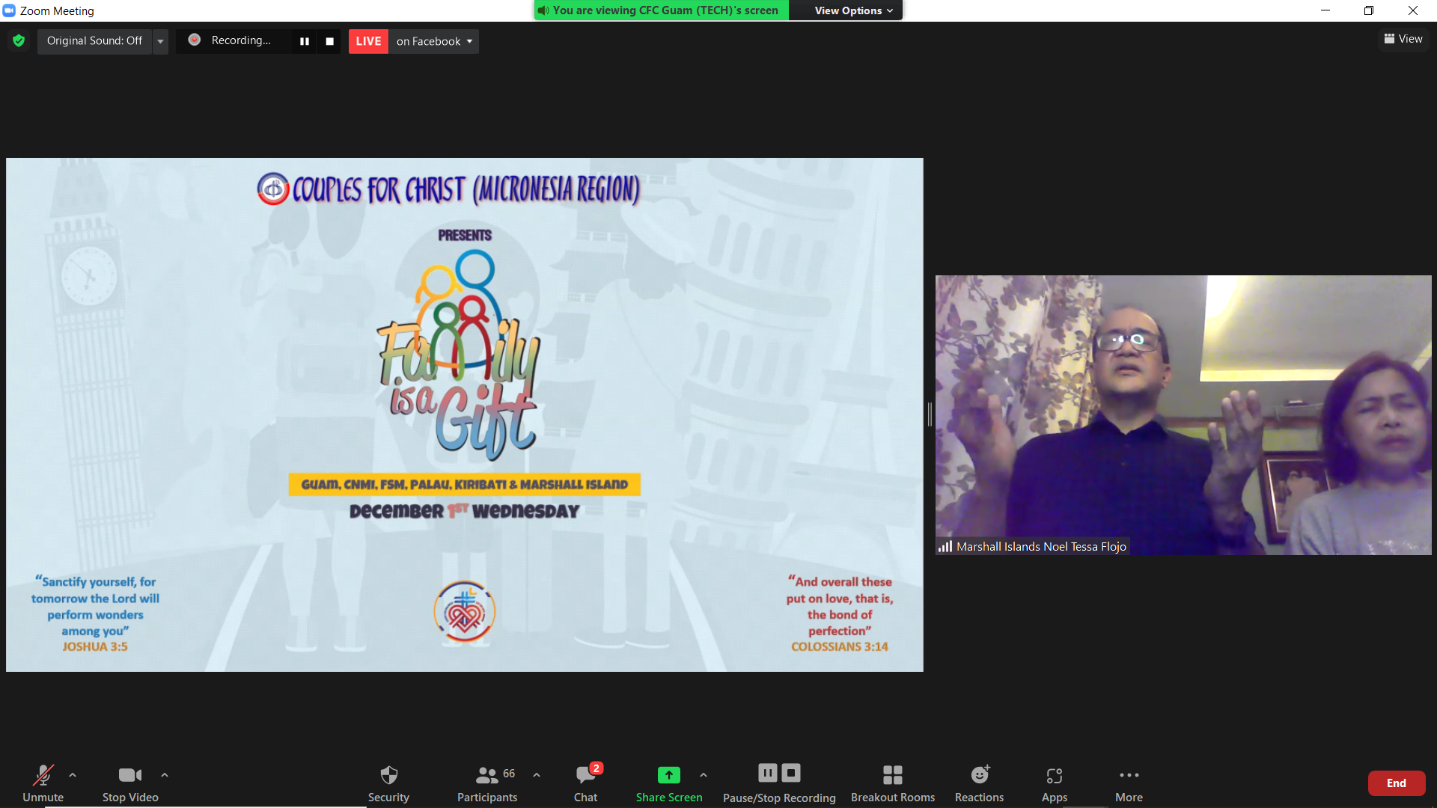Click participant signal strength icon
Viewport: 1437px width, 808px height.
click(x=945, y=547)
